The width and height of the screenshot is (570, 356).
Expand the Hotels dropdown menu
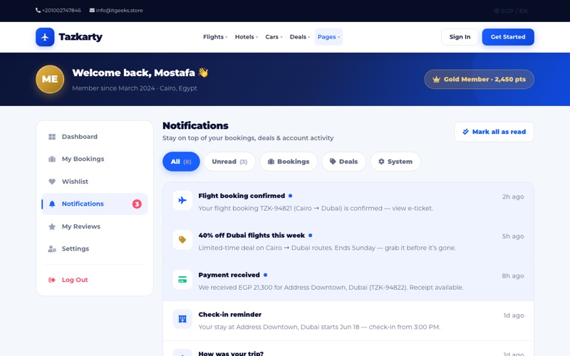pos(246,37)
